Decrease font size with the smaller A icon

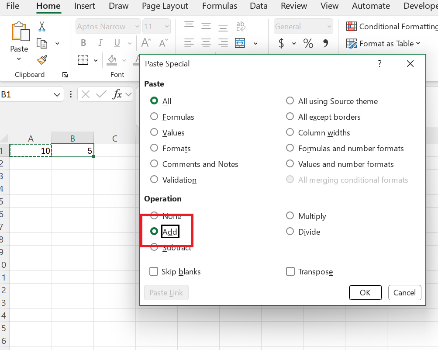163,43
